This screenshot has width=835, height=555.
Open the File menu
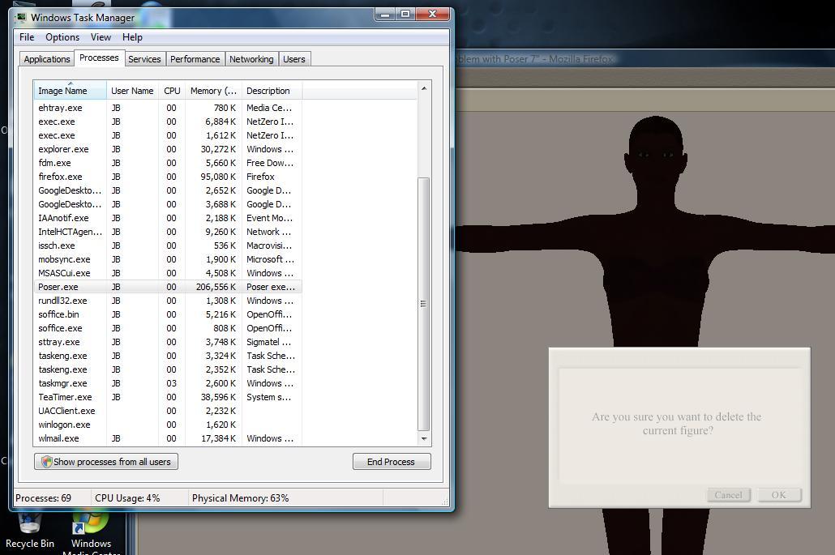pyautogui.click(x=27, y=37)
